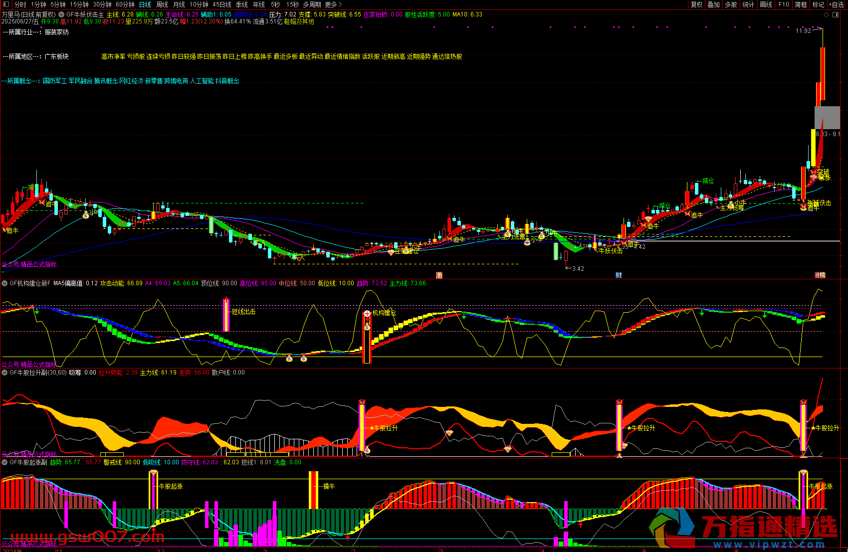Click the 服装家纺 industry text
The image size is (848, 552).
coord(57,32)
